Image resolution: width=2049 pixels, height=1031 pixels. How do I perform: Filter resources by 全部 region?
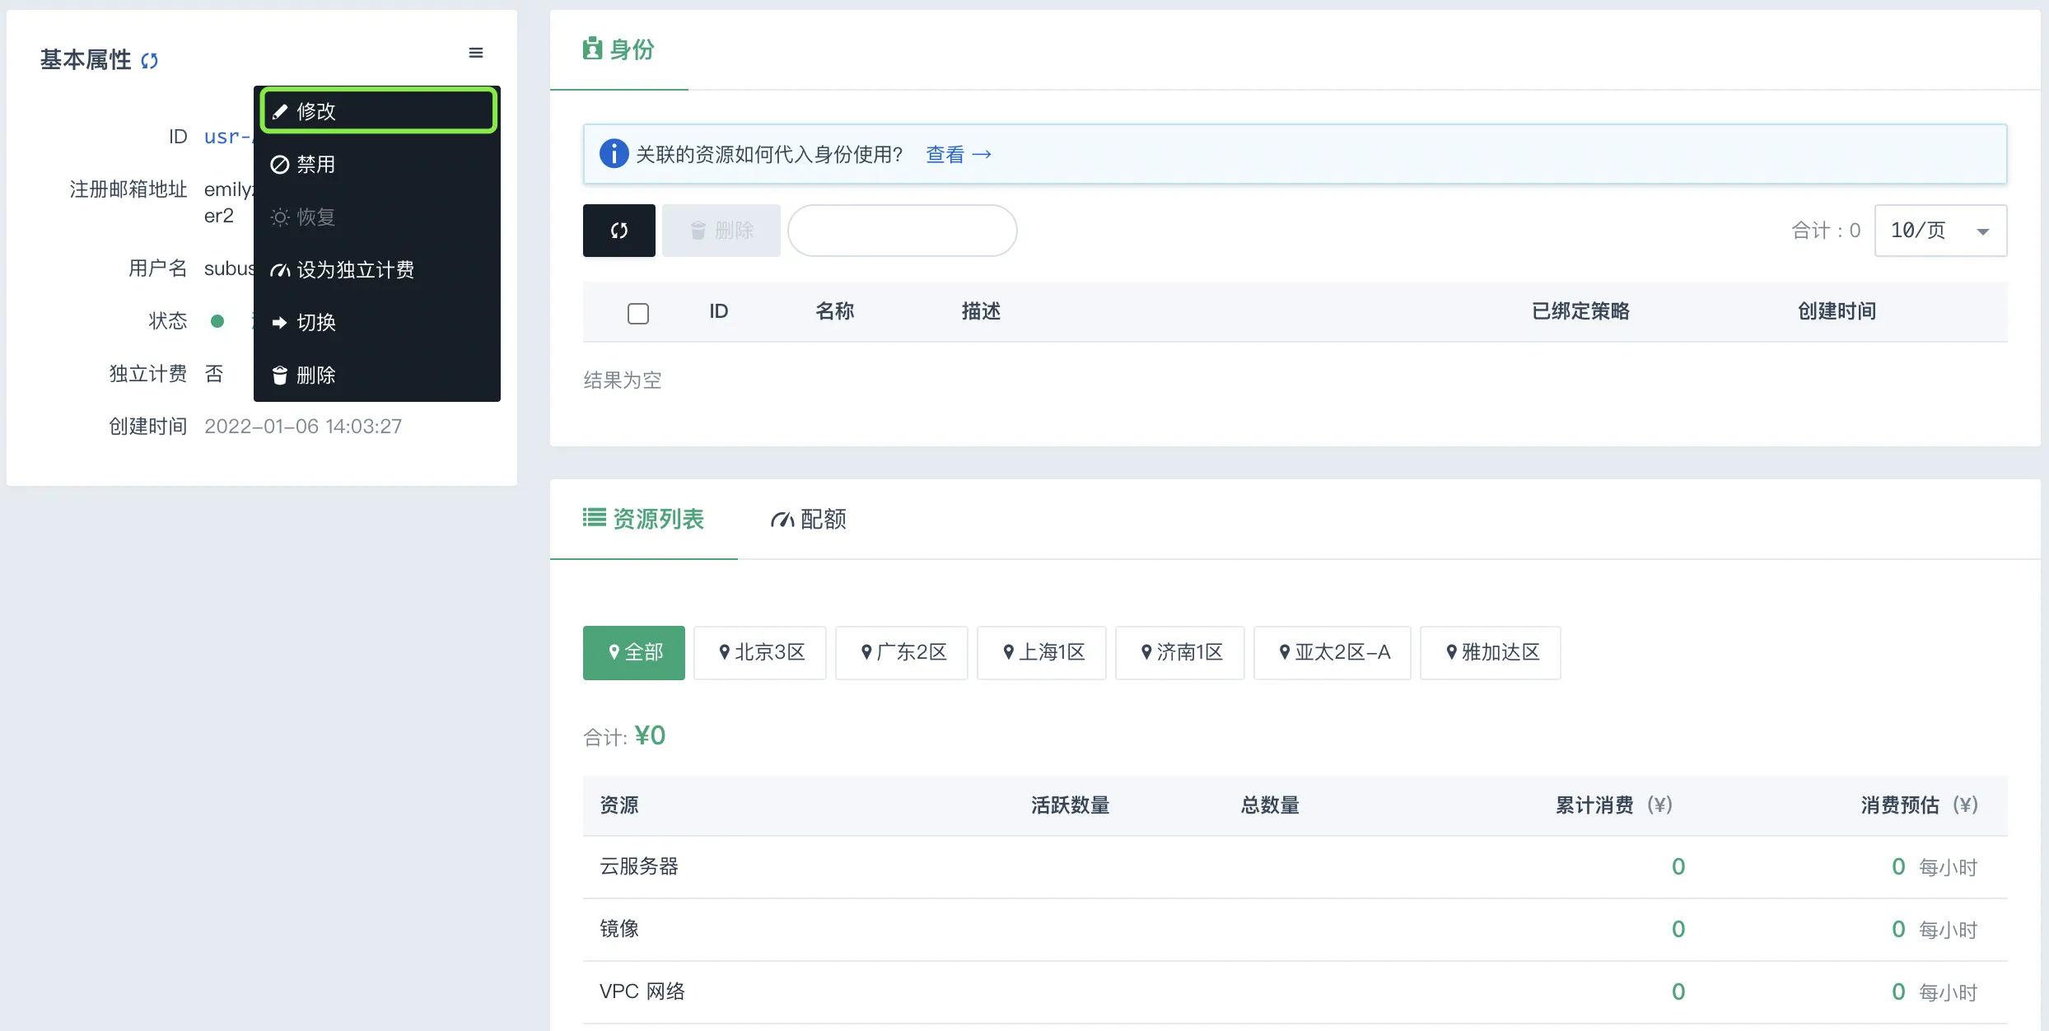(634, 652)
